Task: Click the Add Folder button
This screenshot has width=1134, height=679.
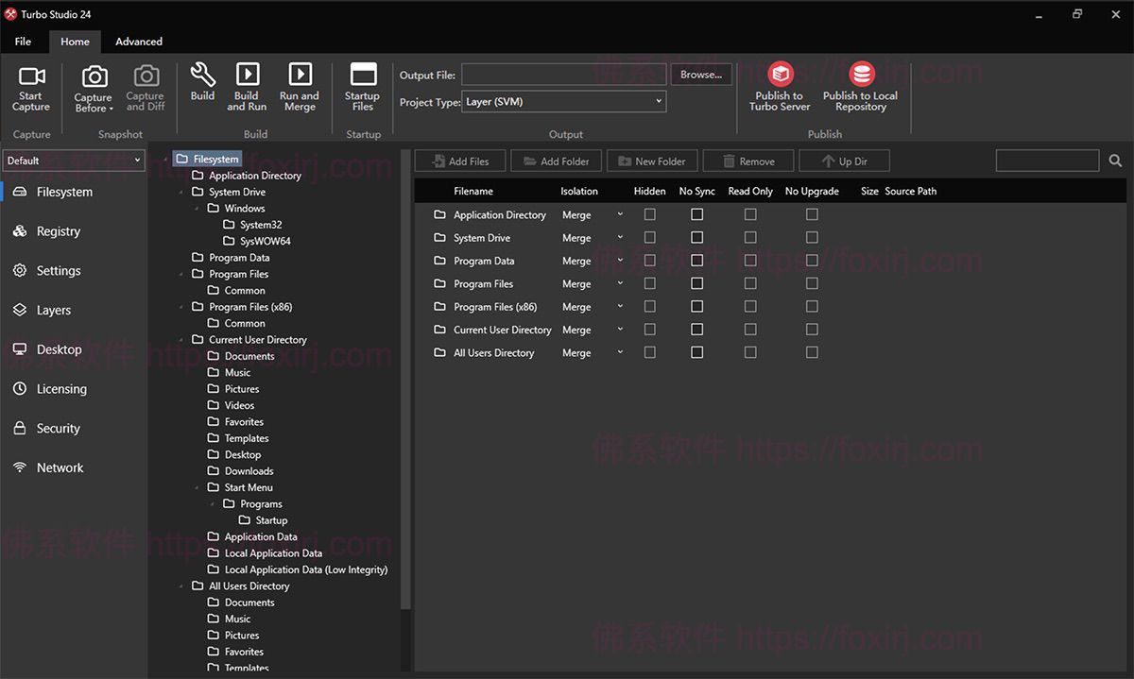Action: point(556,161)
